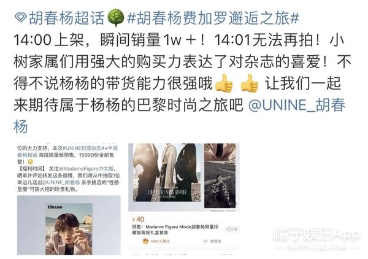Click the 橘子娱乐App watermark logo
The image size is (368, 259).
coord(316,235)
